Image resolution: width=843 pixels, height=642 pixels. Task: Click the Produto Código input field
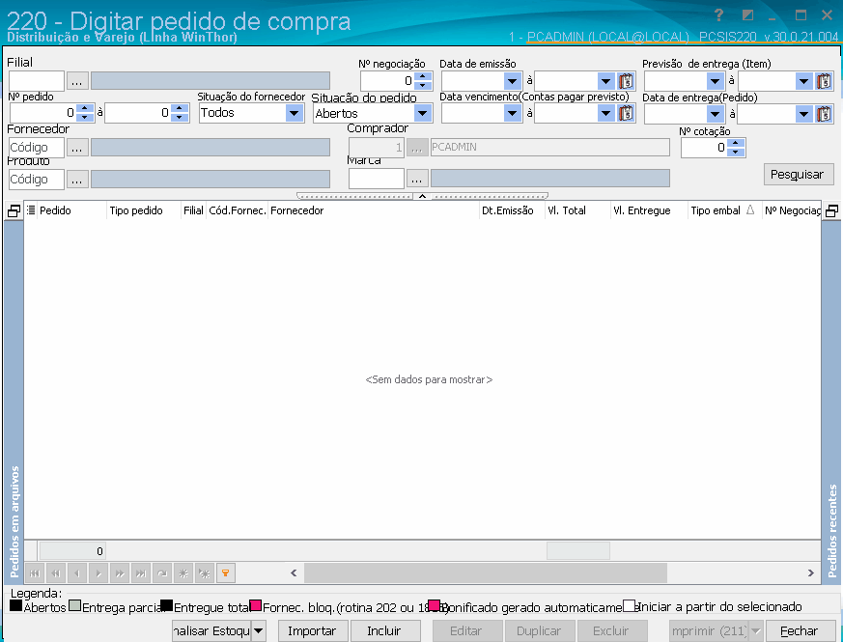(x=37, y=179)
